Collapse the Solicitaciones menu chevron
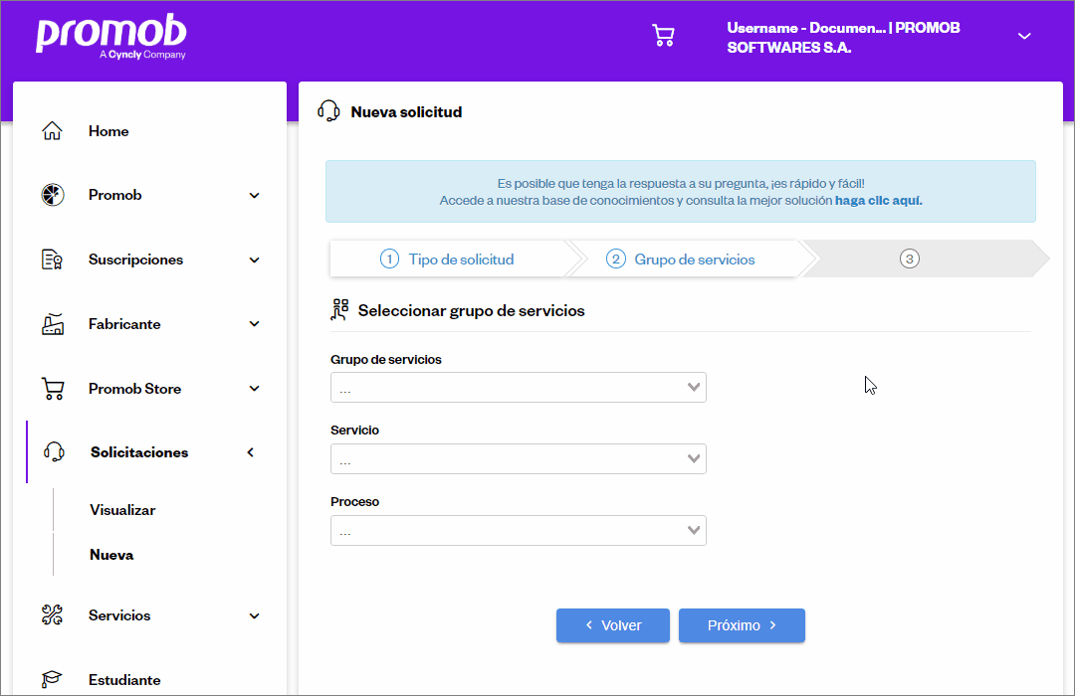This screenshot has width=1075, height=696. (x=251, y=452)
